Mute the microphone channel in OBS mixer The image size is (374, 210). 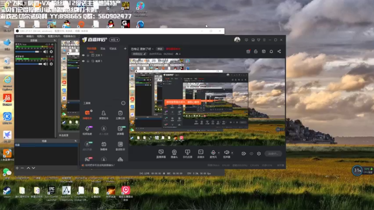45,52
